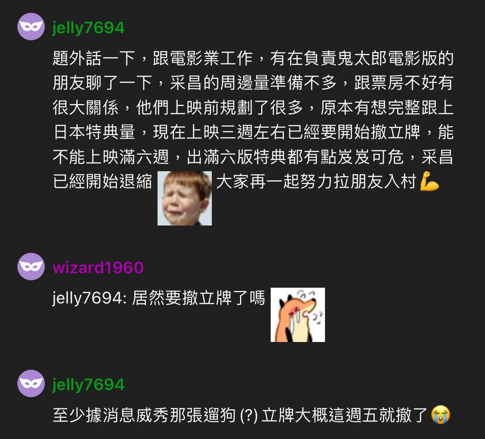This screenshot has height=439, width=485.
Task: Click the flexed biceps emoji
Action: (x=429, y=181)
